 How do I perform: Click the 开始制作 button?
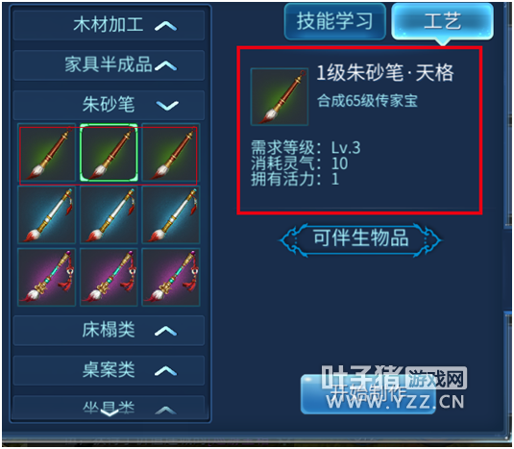point(368,394)
